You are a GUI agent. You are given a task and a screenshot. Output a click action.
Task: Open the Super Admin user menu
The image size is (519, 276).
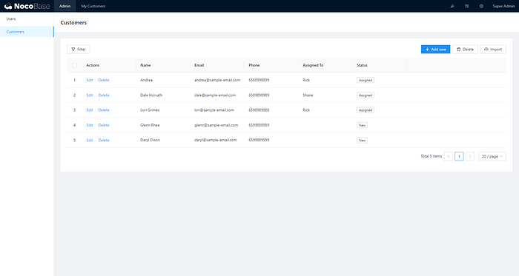pos(503,6)
